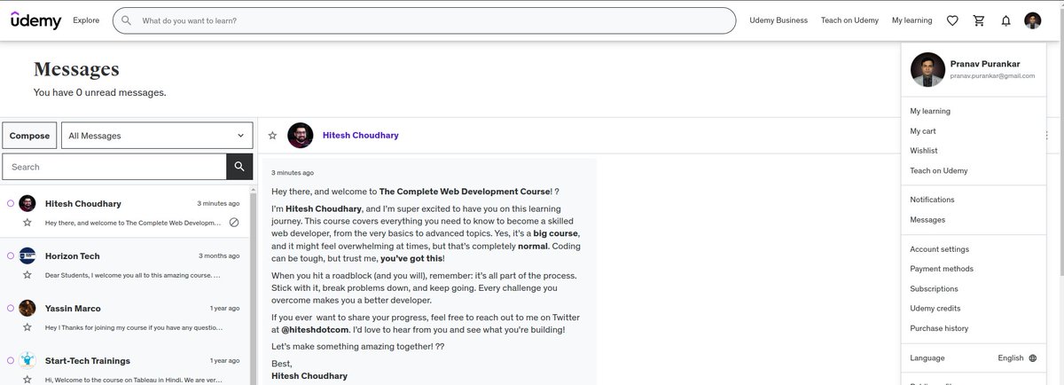The width and height of the screenshot is (1064, 385).
Task: Select Notifications in profile menu
Action: pyautogui.click(x=932, y=200)
